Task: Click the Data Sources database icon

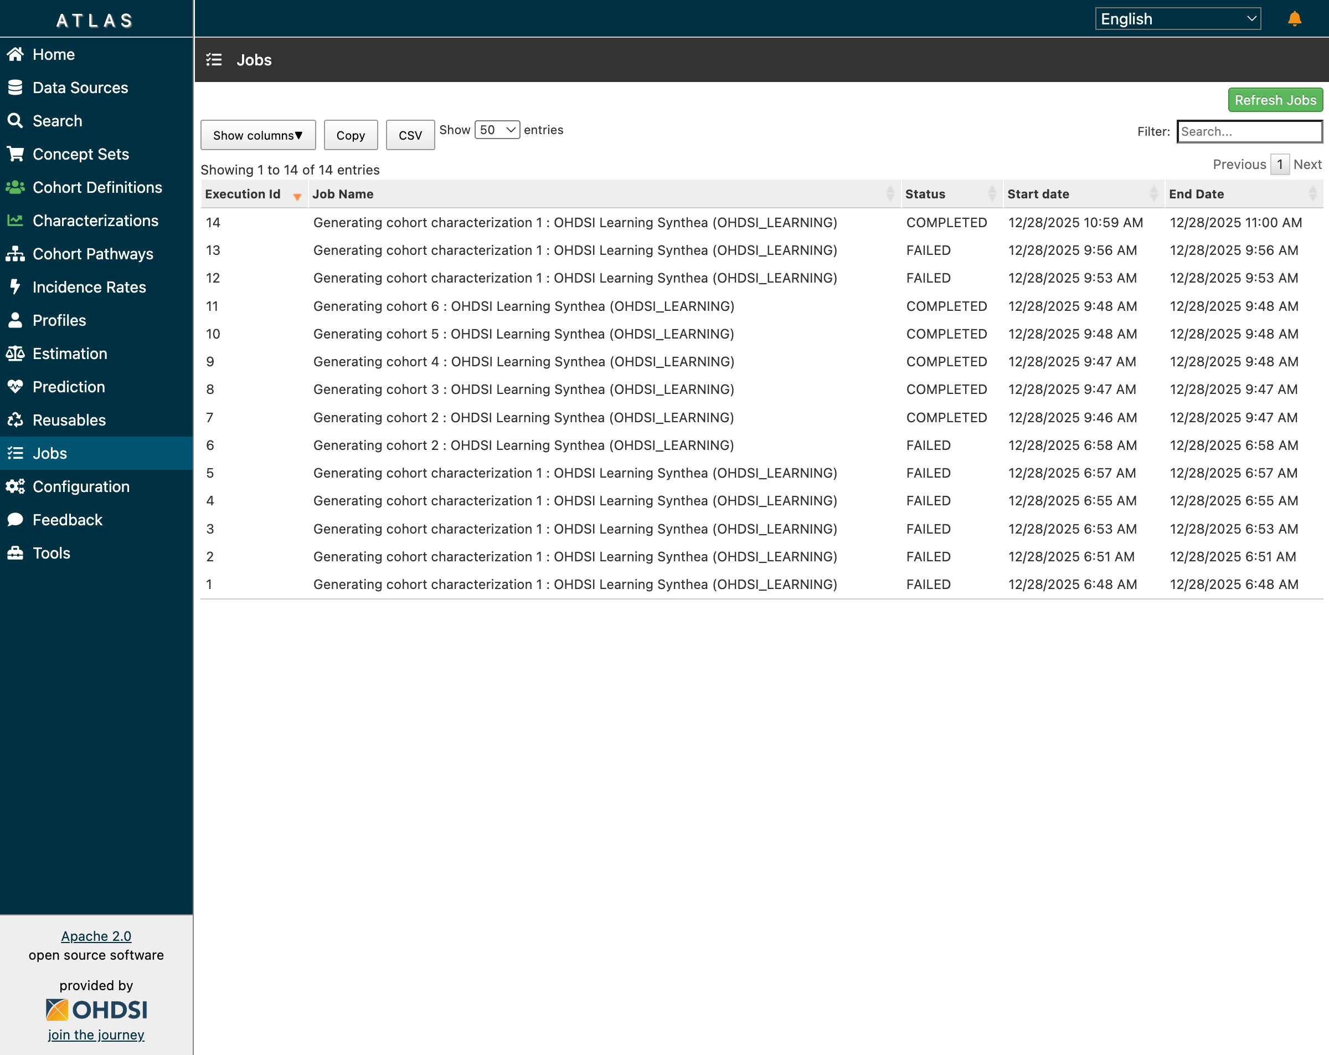Action: point(16,88)
